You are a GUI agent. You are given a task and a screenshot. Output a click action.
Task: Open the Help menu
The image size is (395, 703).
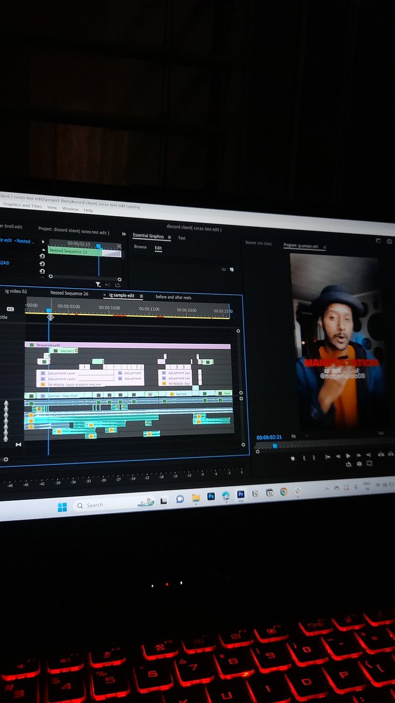coord(88,210)
